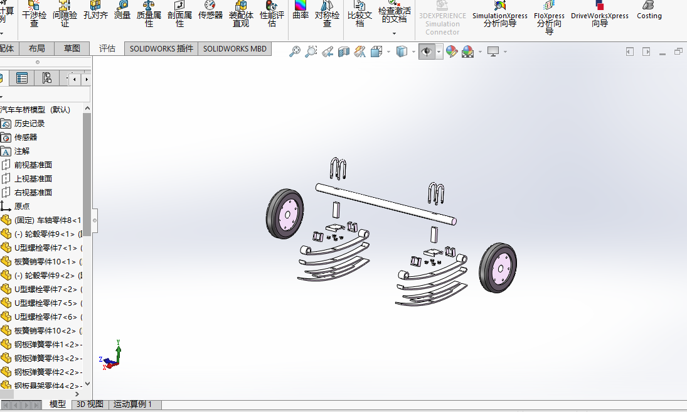Click the edit appearance color ball

click(451, 51)
